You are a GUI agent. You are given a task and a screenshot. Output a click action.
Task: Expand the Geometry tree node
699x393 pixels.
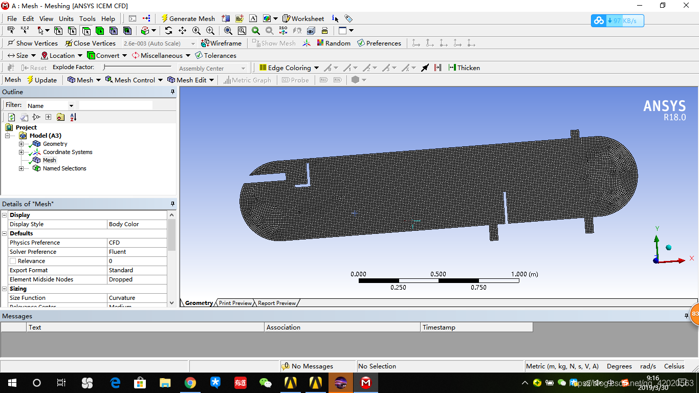click(21, 144)
